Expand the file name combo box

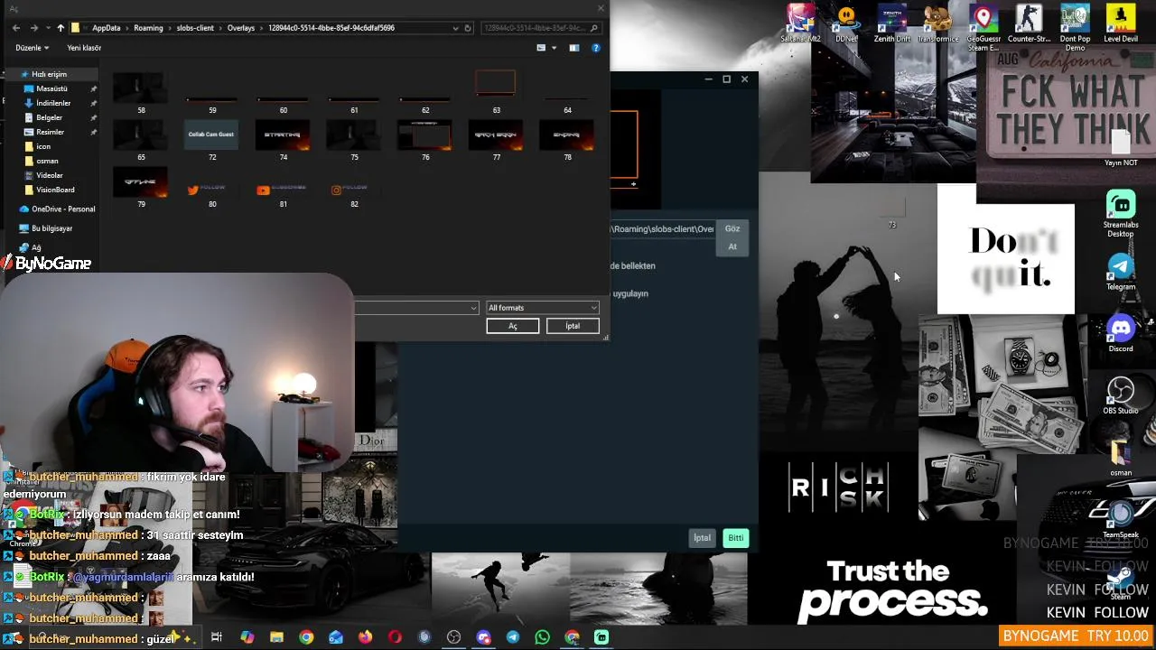click(473, 308)
